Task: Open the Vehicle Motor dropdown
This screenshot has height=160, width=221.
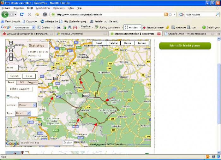Action: click(34, 105)
